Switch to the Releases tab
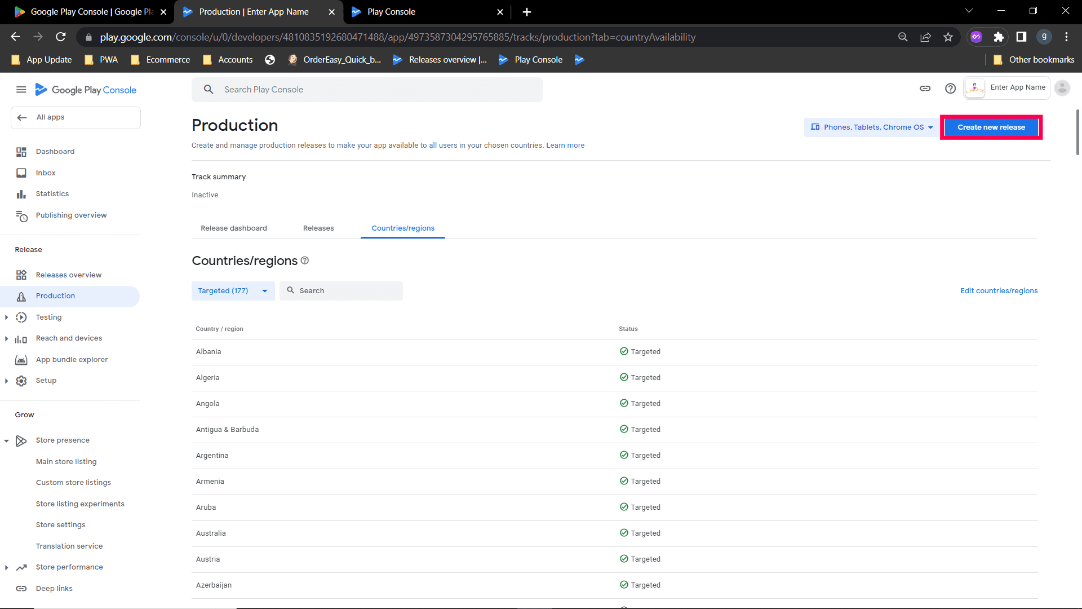The image size is (1082, 609). [318, 228]
